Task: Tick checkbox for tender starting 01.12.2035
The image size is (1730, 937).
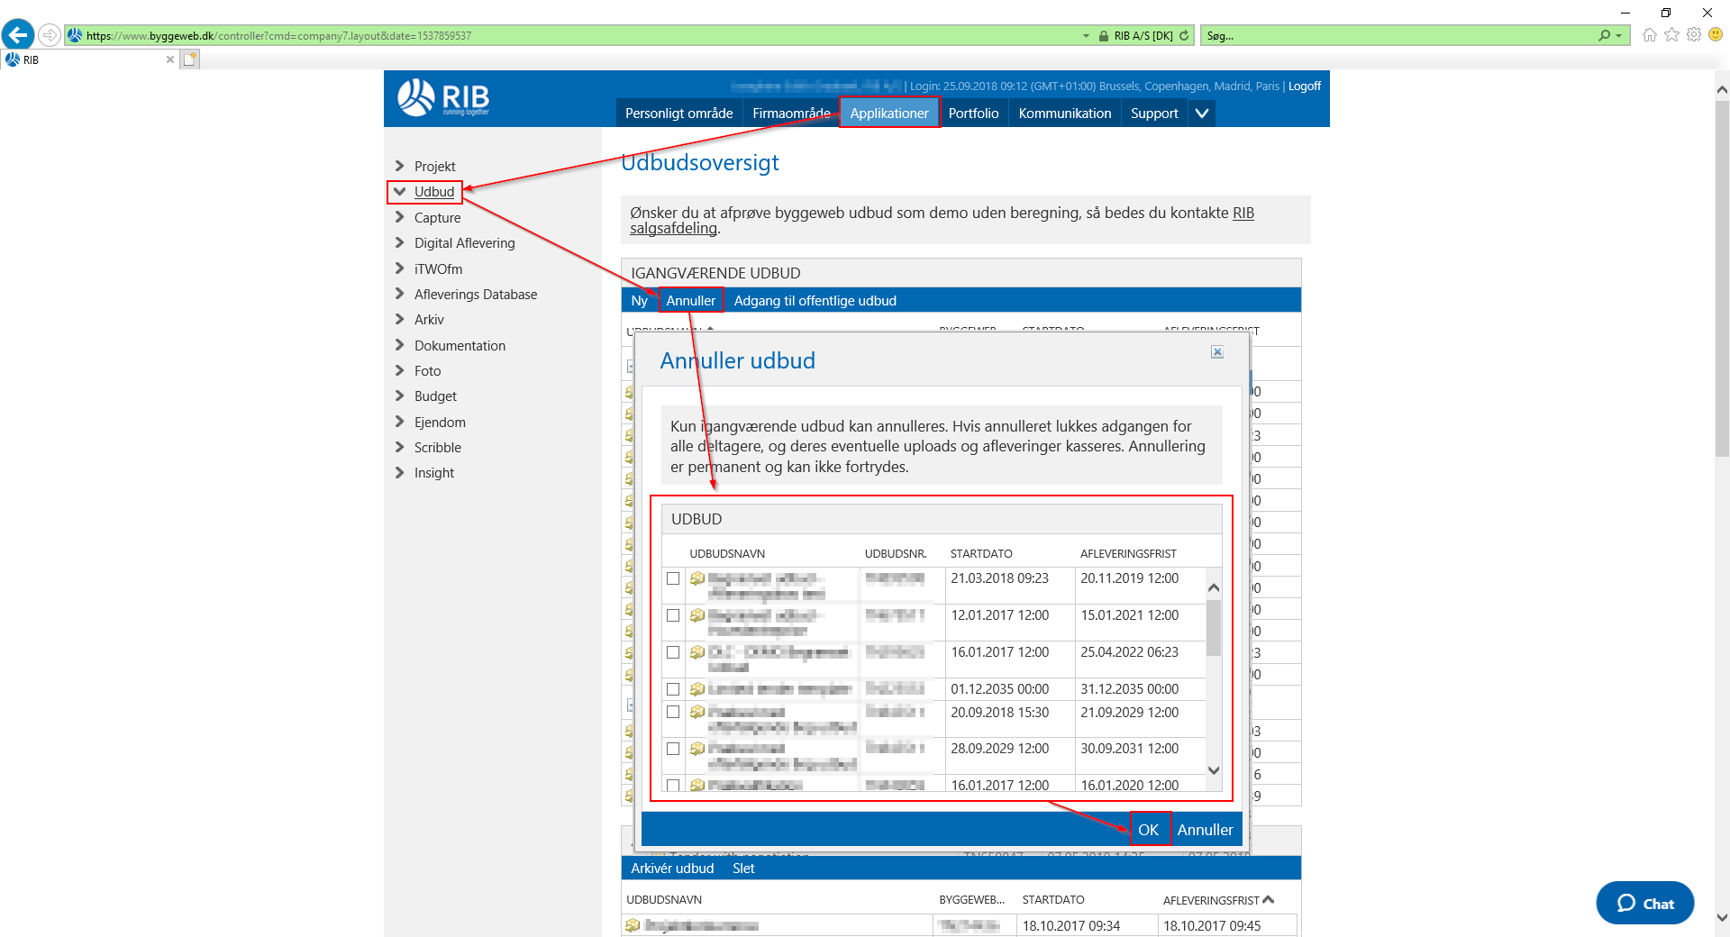Action: (x=673, y=689)
